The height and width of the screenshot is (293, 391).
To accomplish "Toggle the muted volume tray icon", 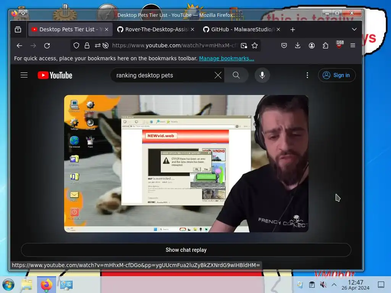I will pyautogui.click(x=323, y=285).
